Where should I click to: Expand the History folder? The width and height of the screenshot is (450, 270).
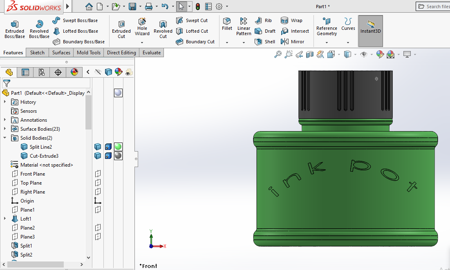(5, 102)
